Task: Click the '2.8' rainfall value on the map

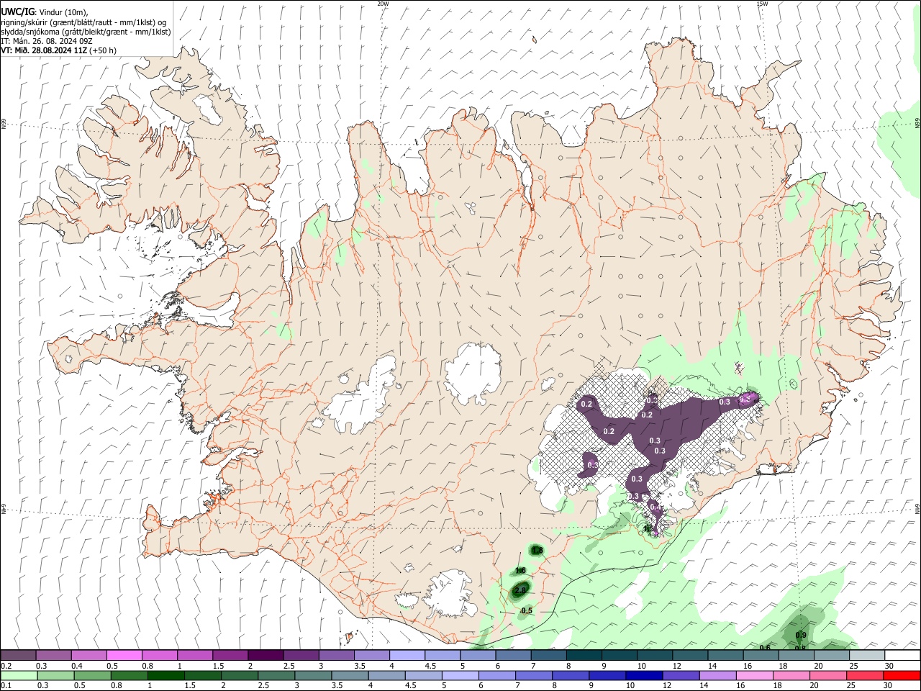Action: [x=520, y=590]
